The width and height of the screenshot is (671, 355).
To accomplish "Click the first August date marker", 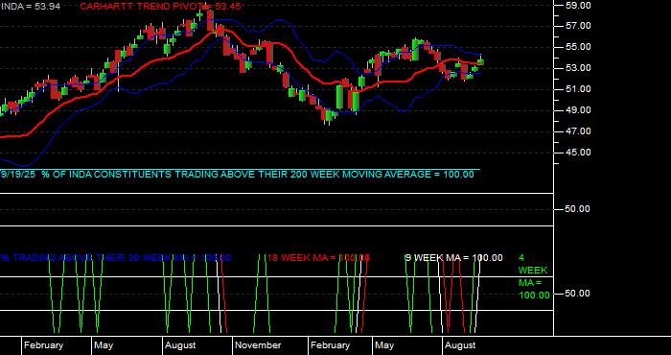I will [x=180, y=345].
